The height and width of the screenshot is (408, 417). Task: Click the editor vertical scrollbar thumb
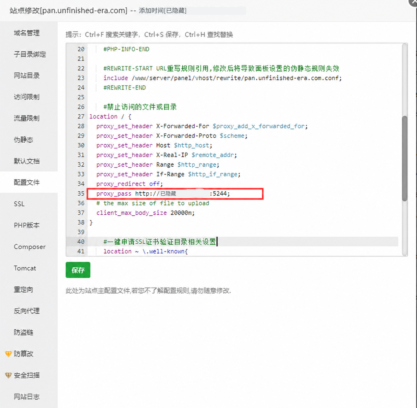[405, 158]
